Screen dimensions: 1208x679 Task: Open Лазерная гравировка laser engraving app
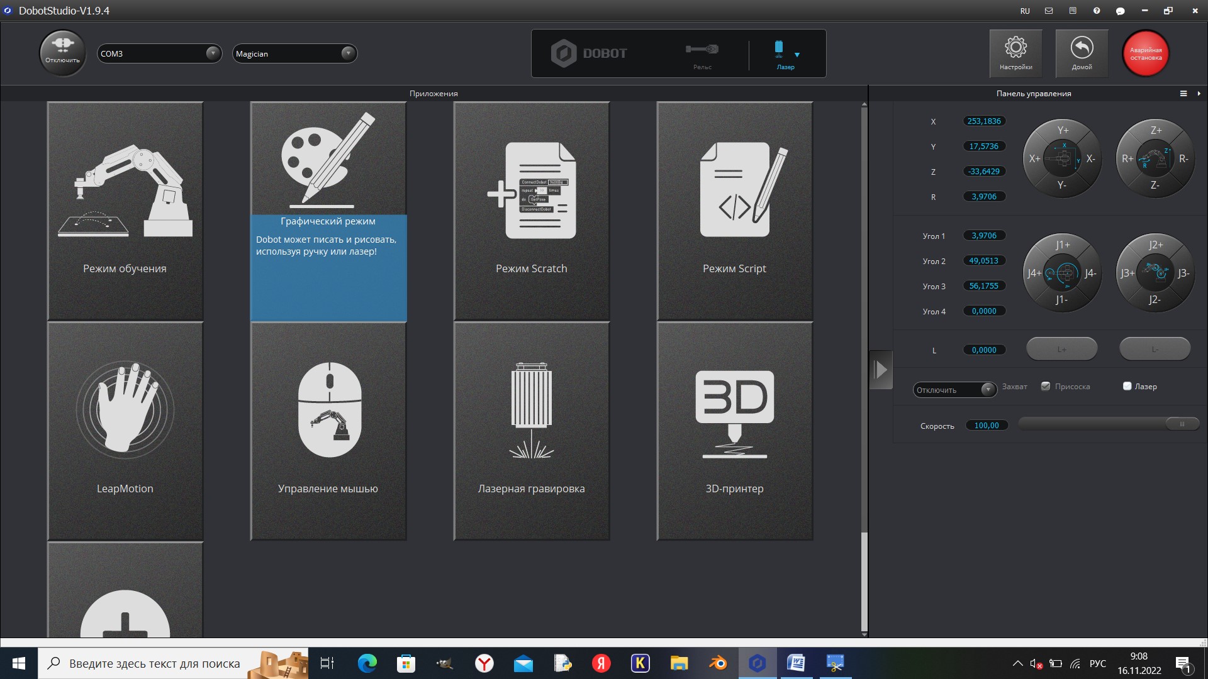[x=532, y=431]
